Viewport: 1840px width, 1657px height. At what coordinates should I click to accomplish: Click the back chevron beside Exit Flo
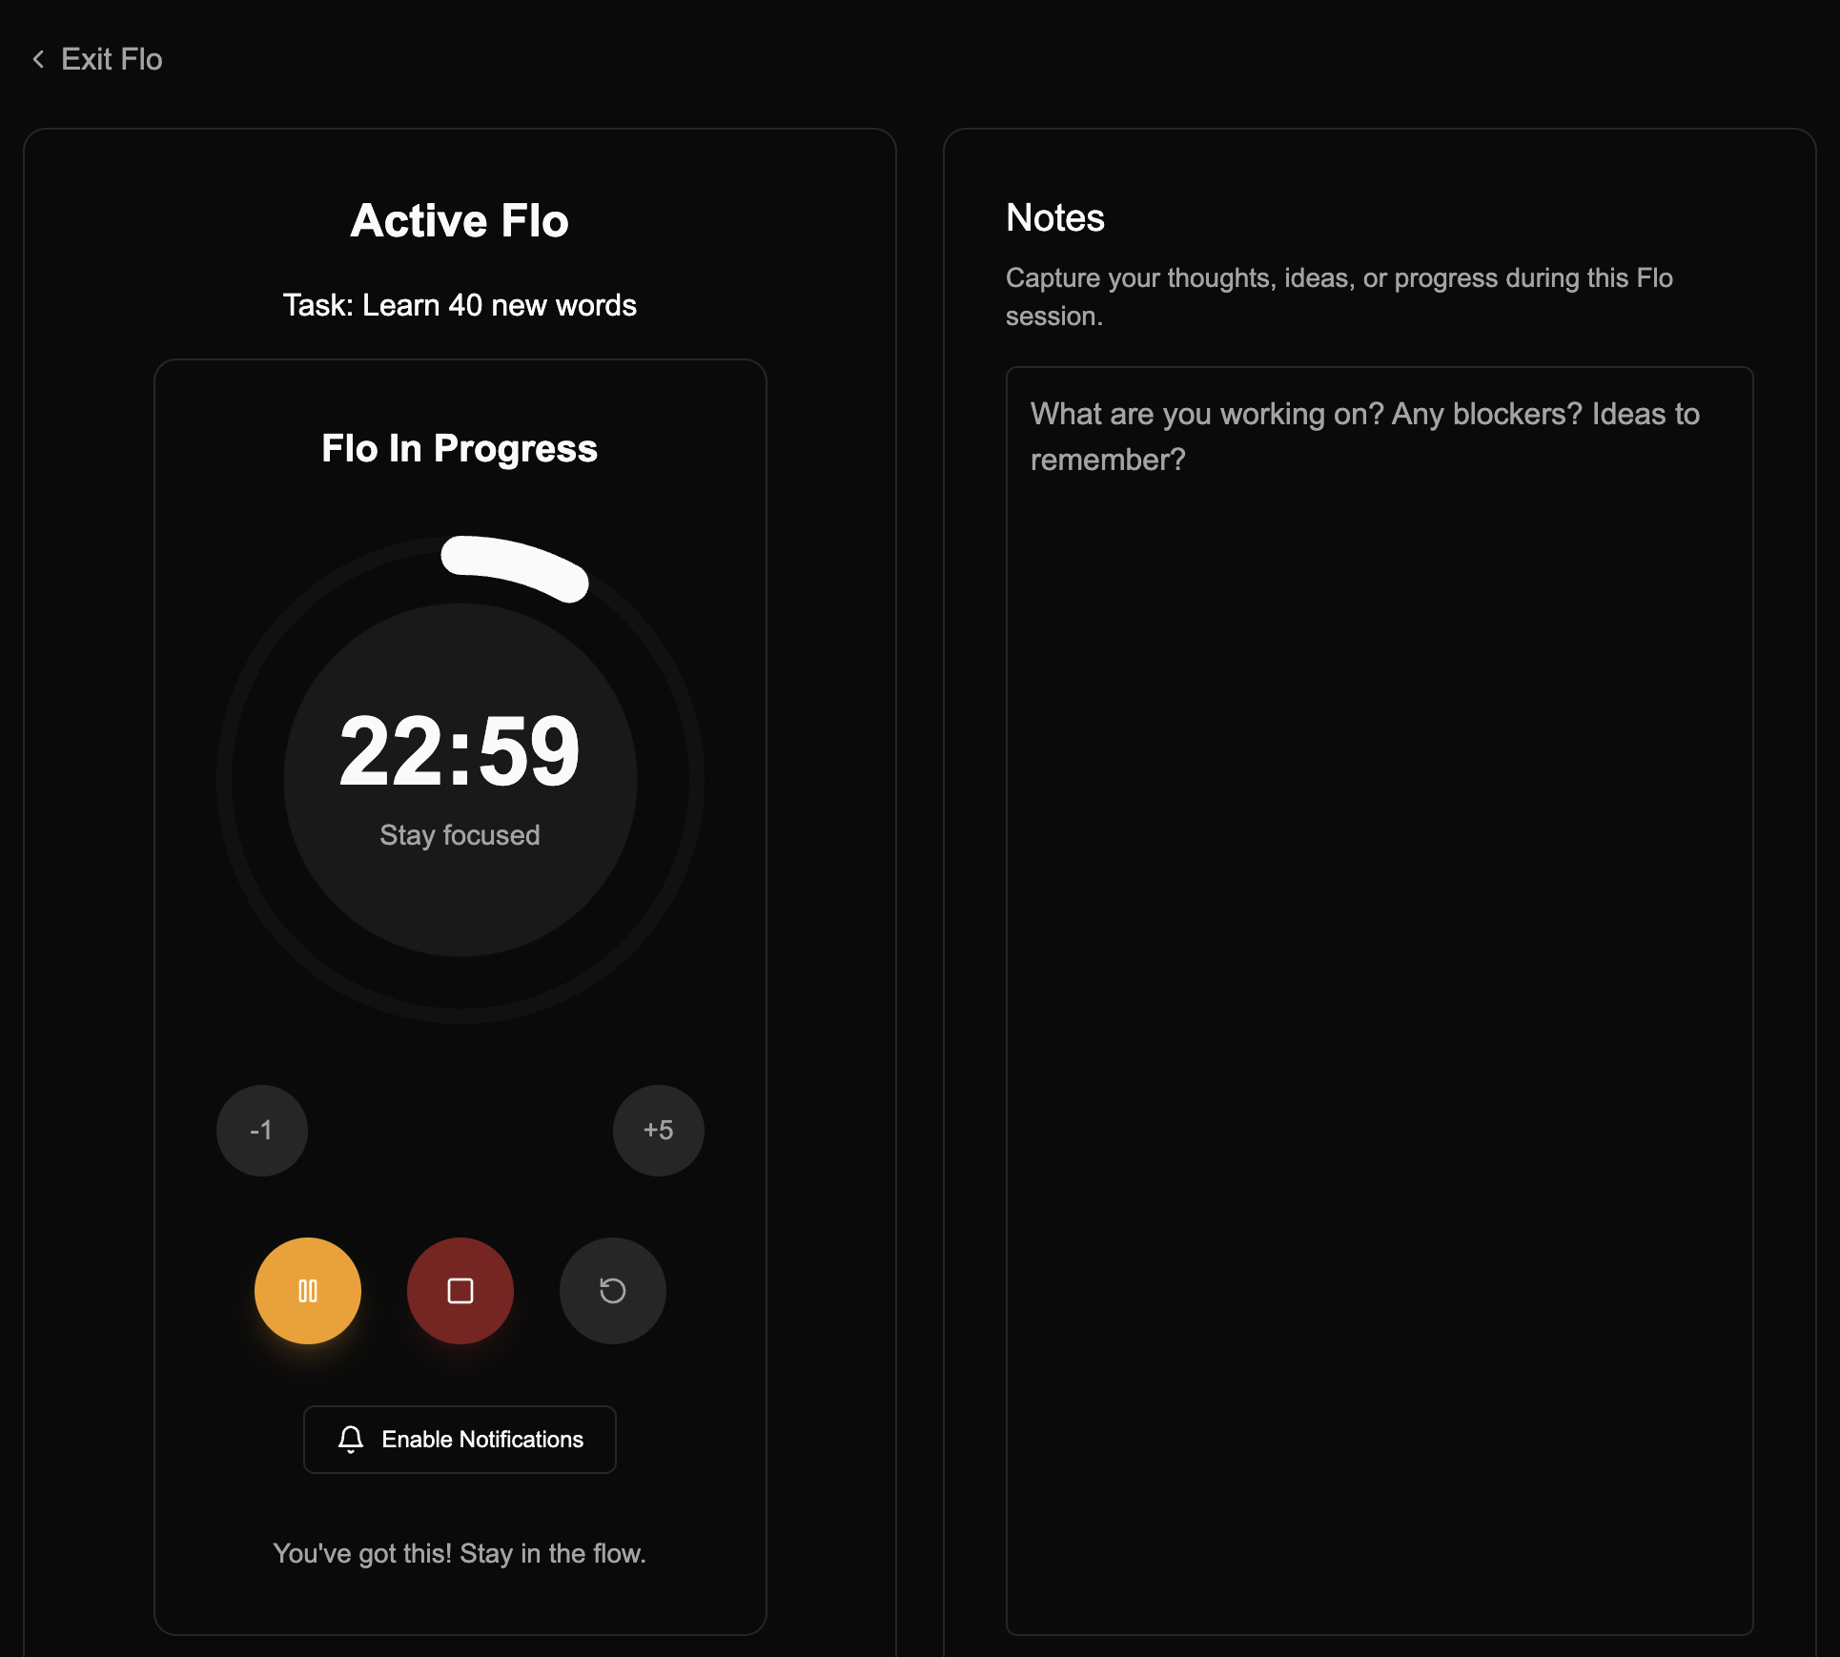[x=38, y=59]
